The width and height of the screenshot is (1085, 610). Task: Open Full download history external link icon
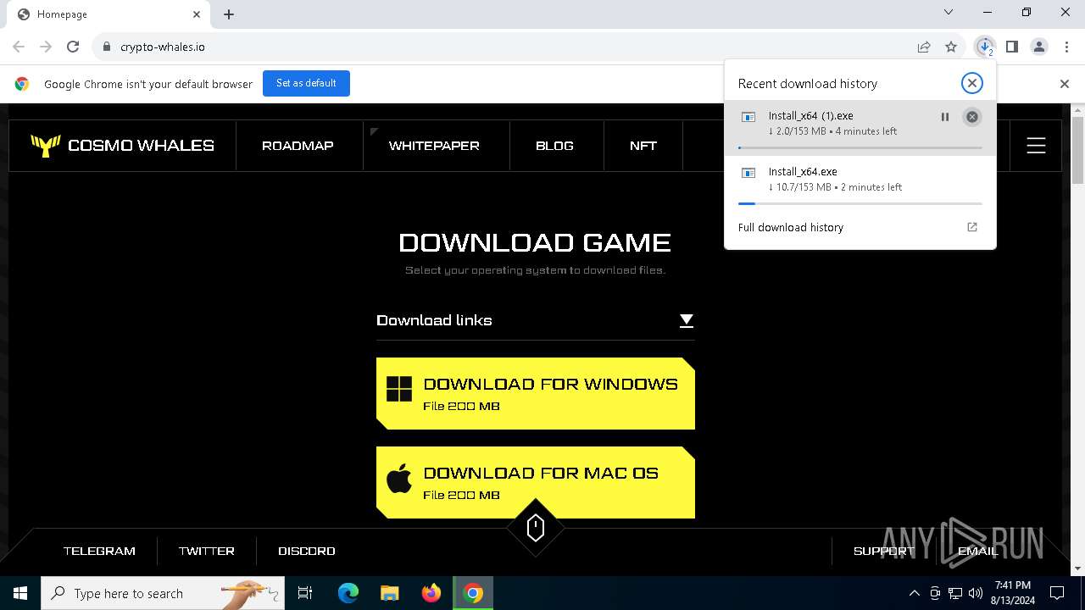(x=972, y=227)
